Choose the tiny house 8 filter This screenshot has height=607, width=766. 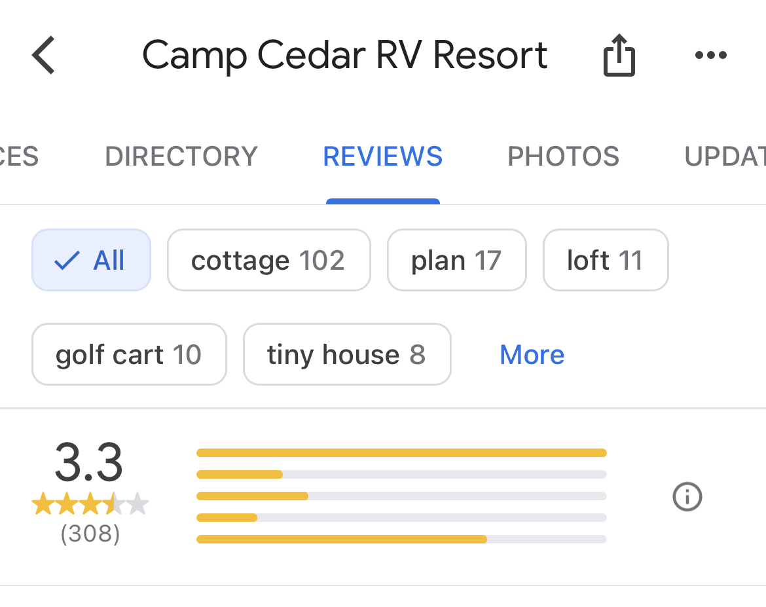click(347, 354)
